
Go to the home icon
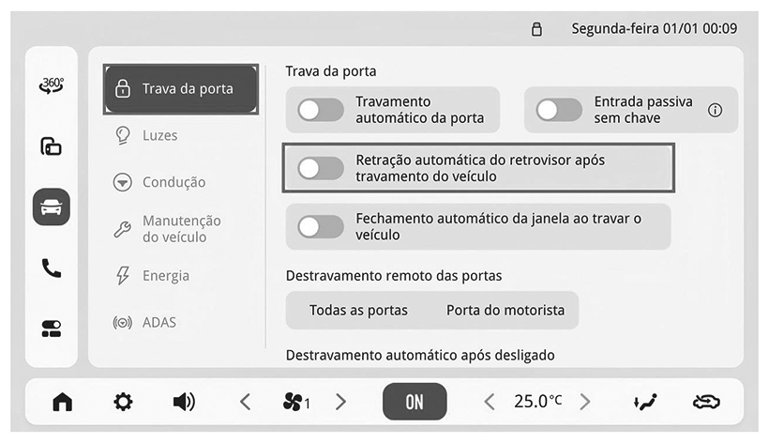tap(62, 402)
